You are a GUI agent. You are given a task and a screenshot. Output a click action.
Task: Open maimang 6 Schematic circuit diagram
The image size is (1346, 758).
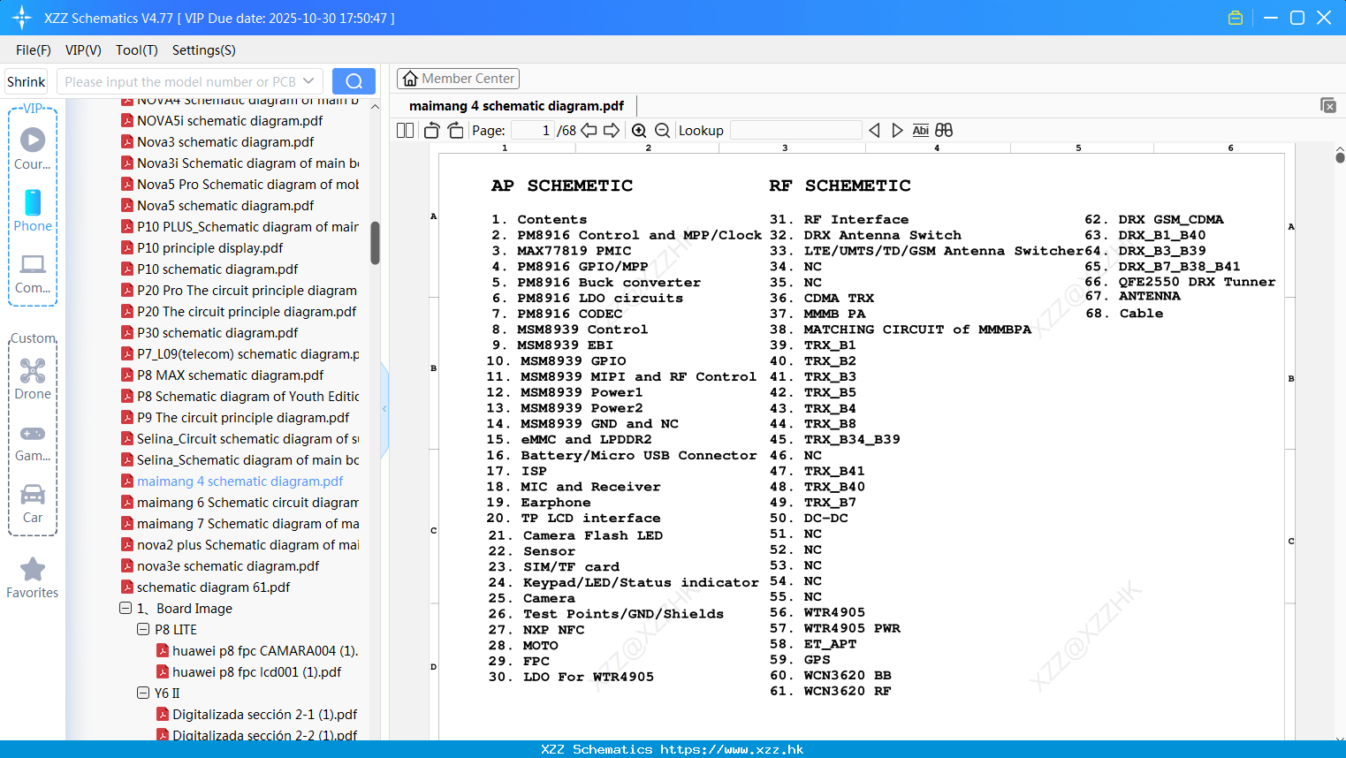[247, 502]
